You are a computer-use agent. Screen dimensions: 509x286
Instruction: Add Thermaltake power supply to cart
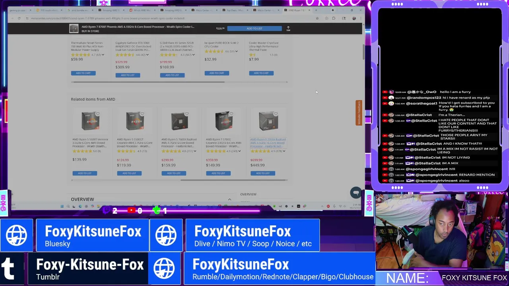[83, 73]
